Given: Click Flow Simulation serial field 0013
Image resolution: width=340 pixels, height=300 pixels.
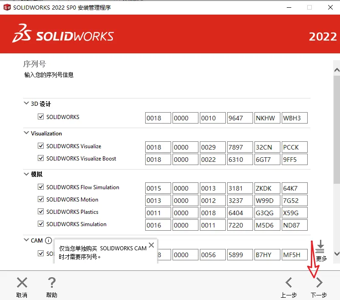Looking at the screenshot, I should 213,188.
